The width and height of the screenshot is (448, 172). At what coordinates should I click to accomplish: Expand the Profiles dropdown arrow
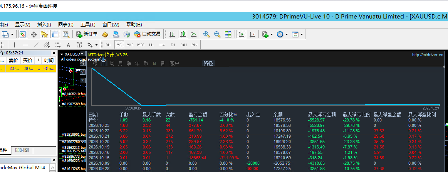(12, 35)
